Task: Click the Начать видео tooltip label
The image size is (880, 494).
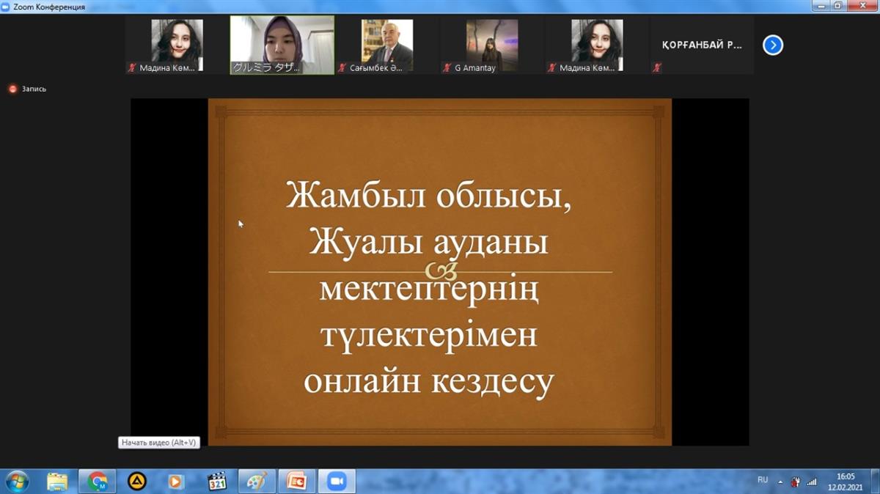Action: click(159, 443)
